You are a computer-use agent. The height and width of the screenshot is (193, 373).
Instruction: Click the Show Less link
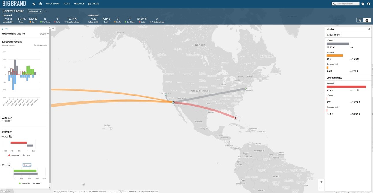[27, 165]
